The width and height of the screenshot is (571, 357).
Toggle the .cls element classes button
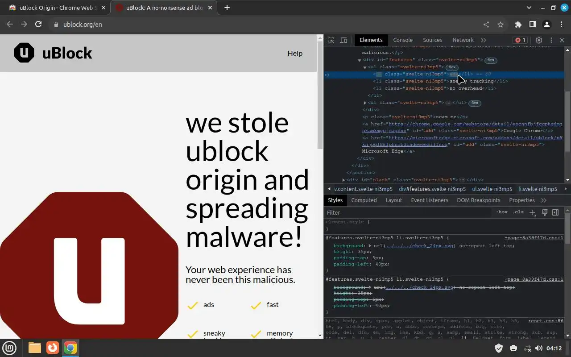[x=518, y=212]
